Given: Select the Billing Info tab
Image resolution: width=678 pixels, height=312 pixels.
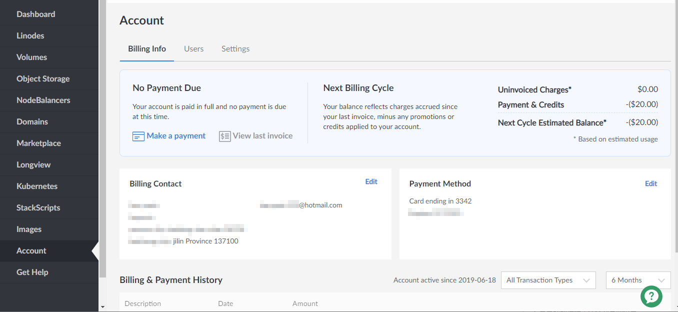Looking at the screenshot, I should tap(147, 48).
